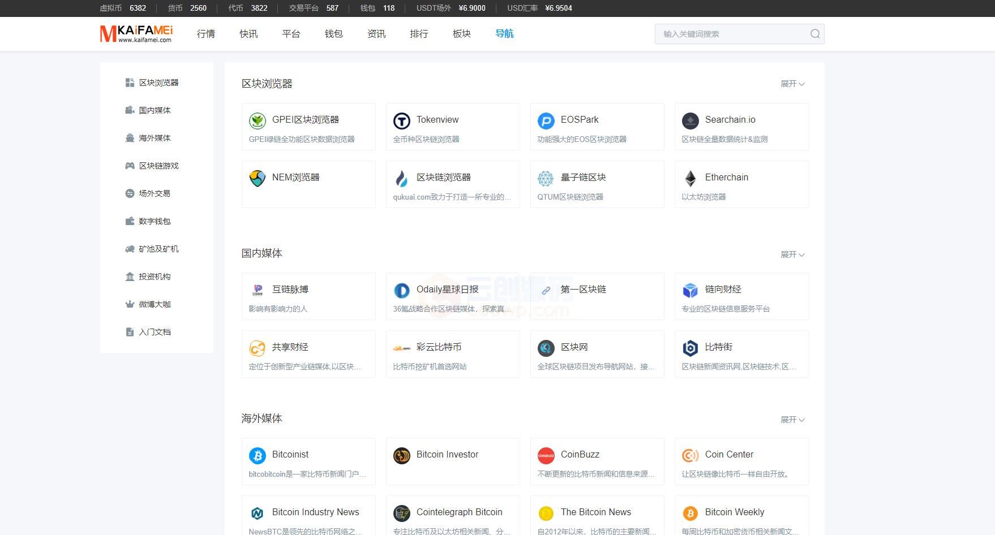Click the Odaily星球日报 logo icon
Image resolution: width=995 pixels, height=535 pixels.
click(x=402, y=290)
